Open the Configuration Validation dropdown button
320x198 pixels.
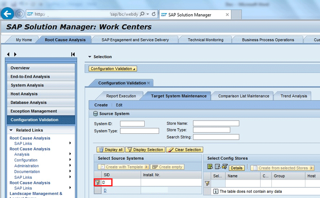[113, 69]
